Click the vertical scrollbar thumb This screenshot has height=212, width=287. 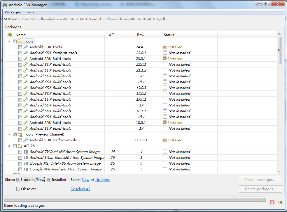pos(279,50)
